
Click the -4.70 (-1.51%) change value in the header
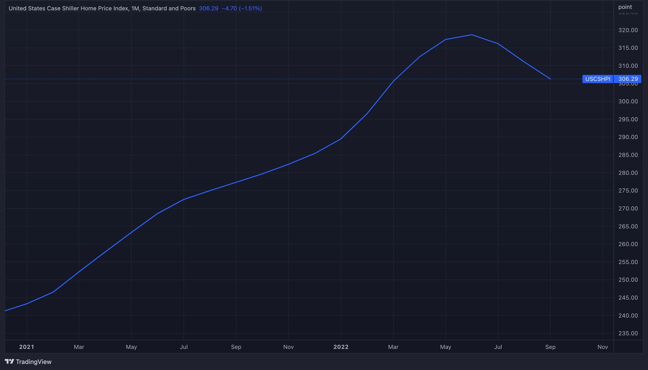click(242, 8)
